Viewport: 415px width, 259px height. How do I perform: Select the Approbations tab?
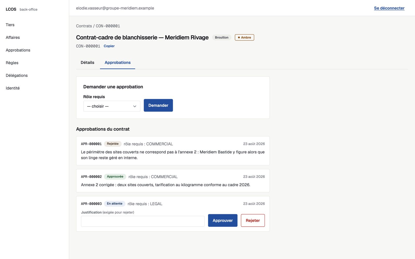click(x=117, y=63)
